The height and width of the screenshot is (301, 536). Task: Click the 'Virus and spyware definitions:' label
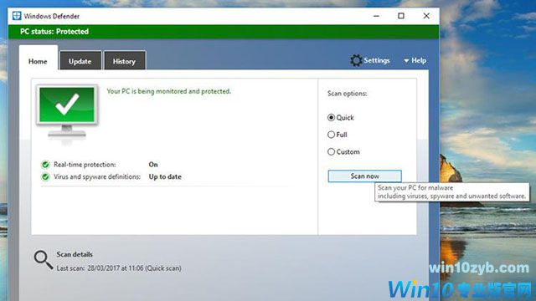[97, 176]
